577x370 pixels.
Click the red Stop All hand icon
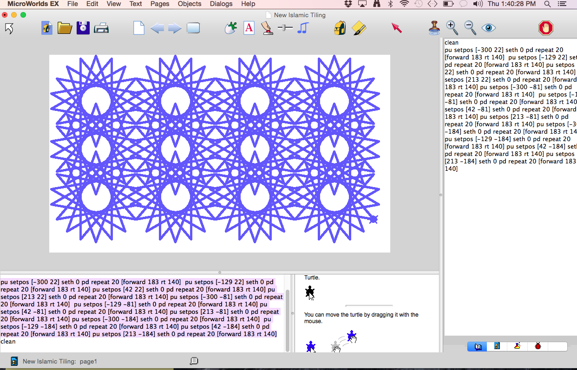click(x=546, y=28)
